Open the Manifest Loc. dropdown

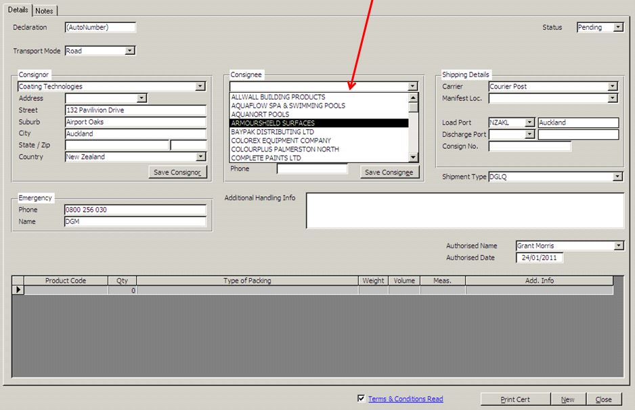pyautogui.click(x=612, y=98)
